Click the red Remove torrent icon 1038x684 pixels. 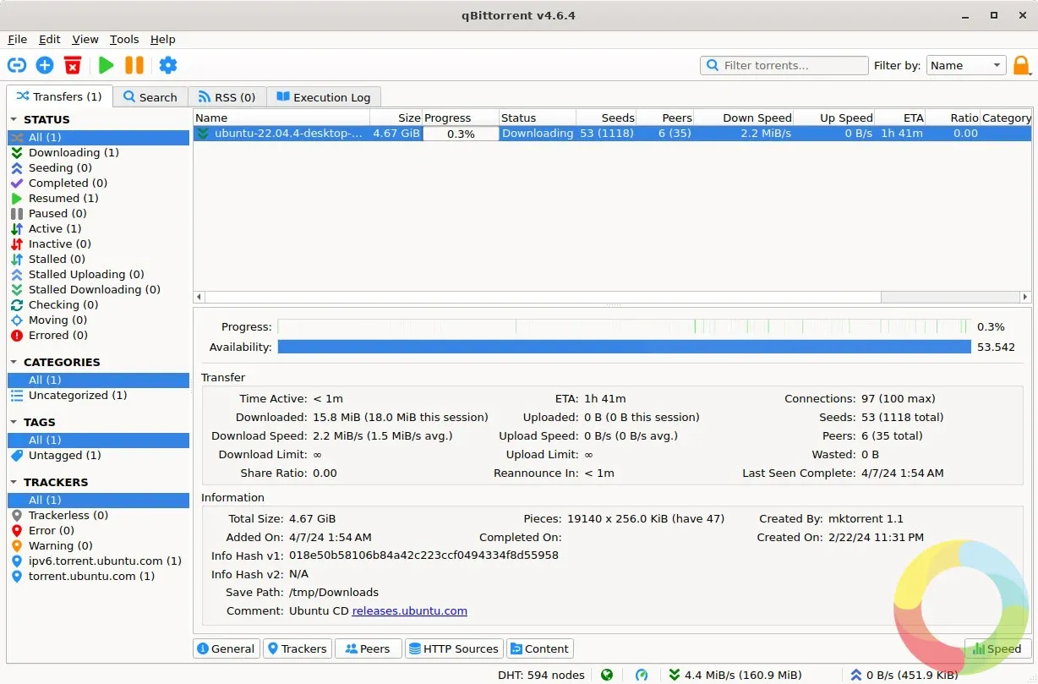tap(74, 65)
